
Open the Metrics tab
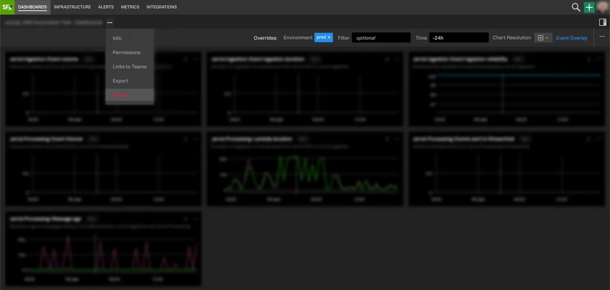[x=130, y=7]
